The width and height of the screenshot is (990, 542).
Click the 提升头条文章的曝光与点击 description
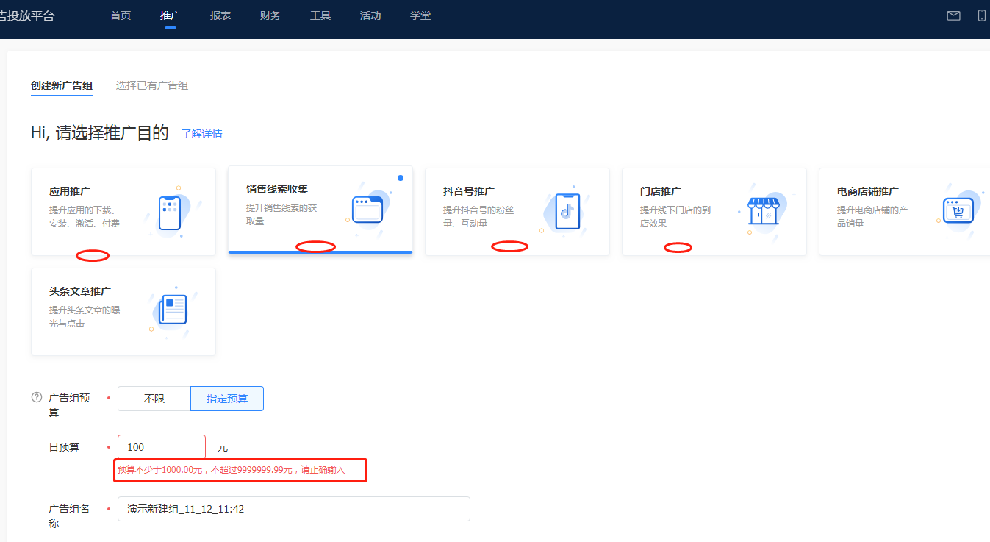[x=85, y=317]
